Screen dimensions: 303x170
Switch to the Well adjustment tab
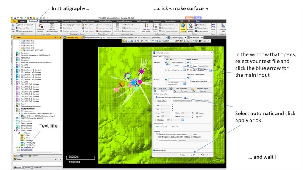tap(180, 88)
